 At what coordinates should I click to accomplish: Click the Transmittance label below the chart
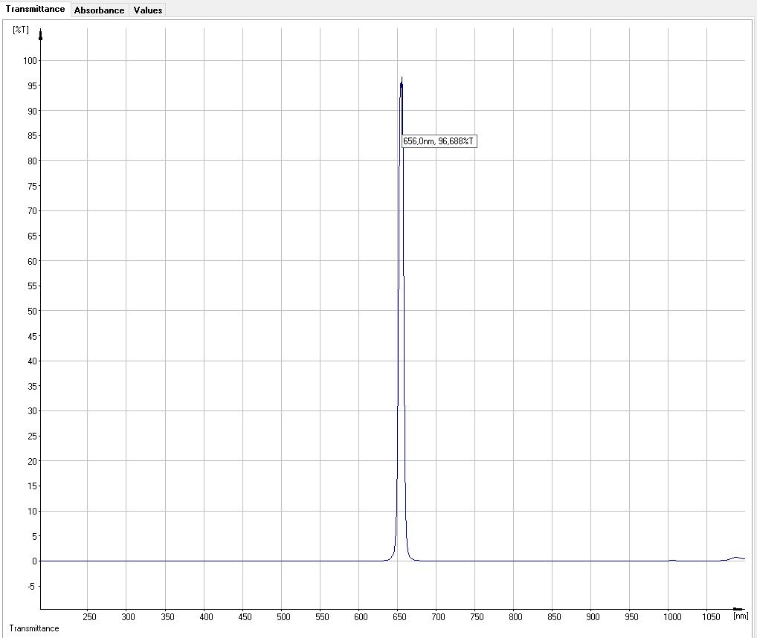tap(34, 628)
